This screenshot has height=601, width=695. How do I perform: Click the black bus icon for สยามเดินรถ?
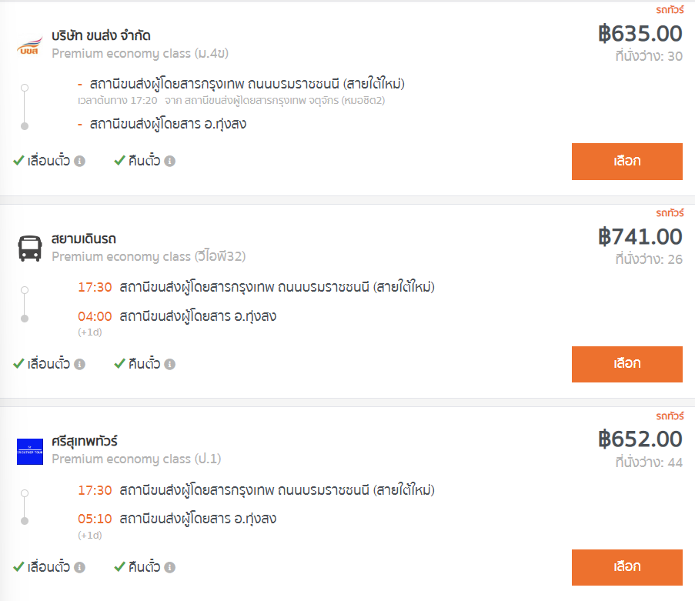30,249
